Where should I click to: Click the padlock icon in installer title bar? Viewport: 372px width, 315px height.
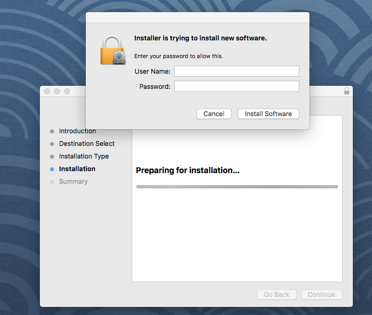pos(346,91)
